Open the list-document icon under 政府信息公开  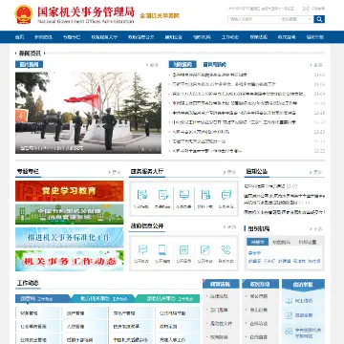coord(183,249)
